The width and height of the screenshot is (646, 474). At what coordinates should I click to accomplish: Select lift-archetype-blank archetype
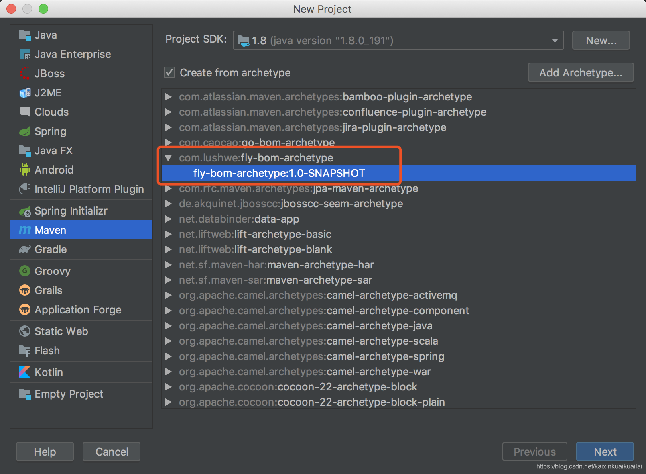(x=399, y=249)
